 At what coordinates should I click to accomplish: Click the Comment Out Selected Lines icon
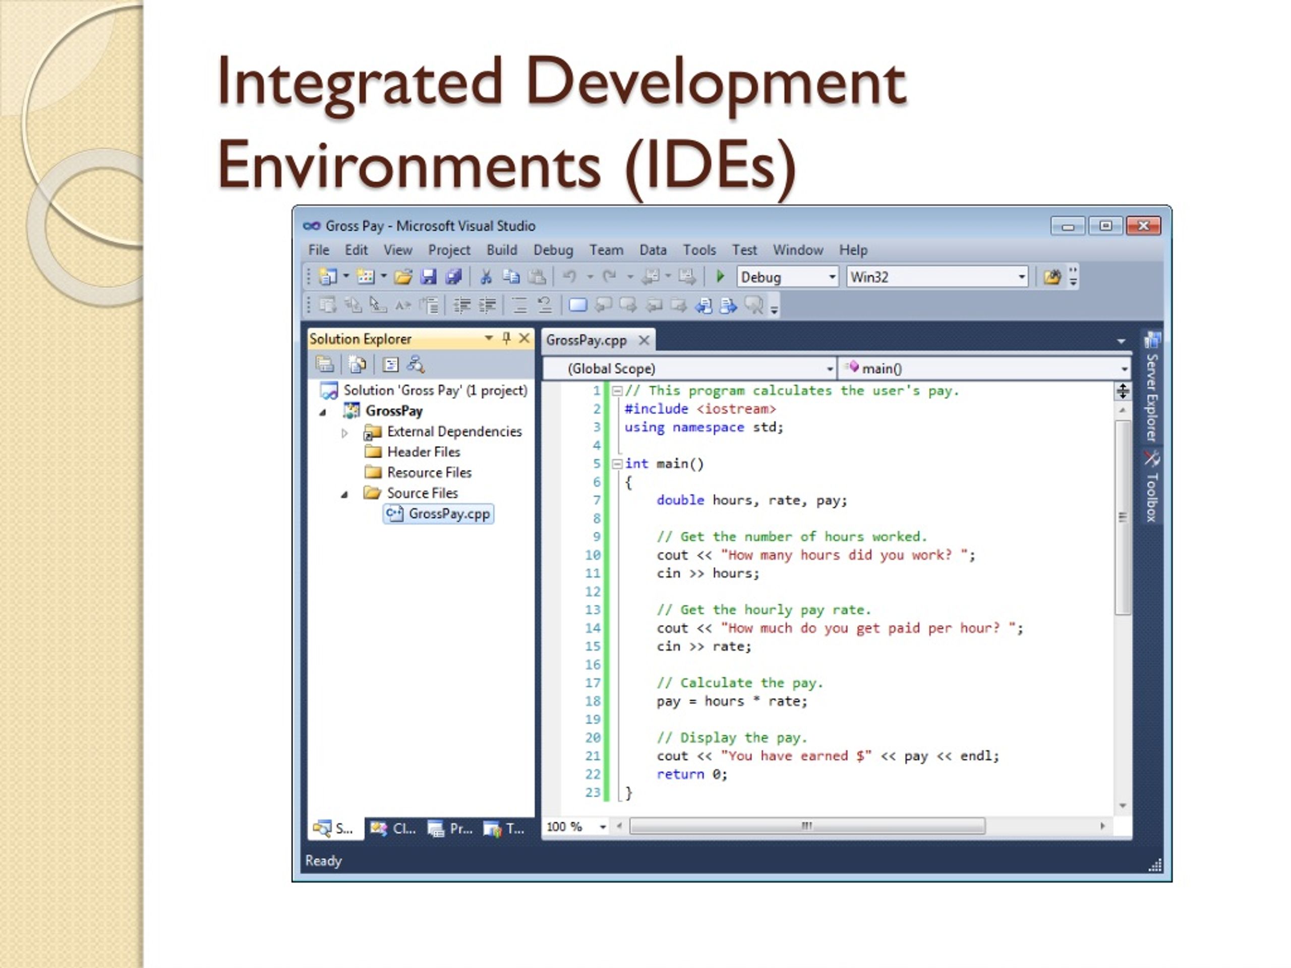pos(519,305)
